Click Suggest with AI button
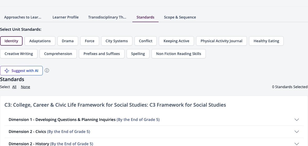 pyautogui.click(x=21, y=71)
